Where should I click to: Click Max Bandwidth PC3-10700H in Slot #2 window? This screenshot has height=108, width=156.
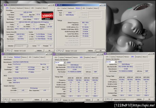126,67
